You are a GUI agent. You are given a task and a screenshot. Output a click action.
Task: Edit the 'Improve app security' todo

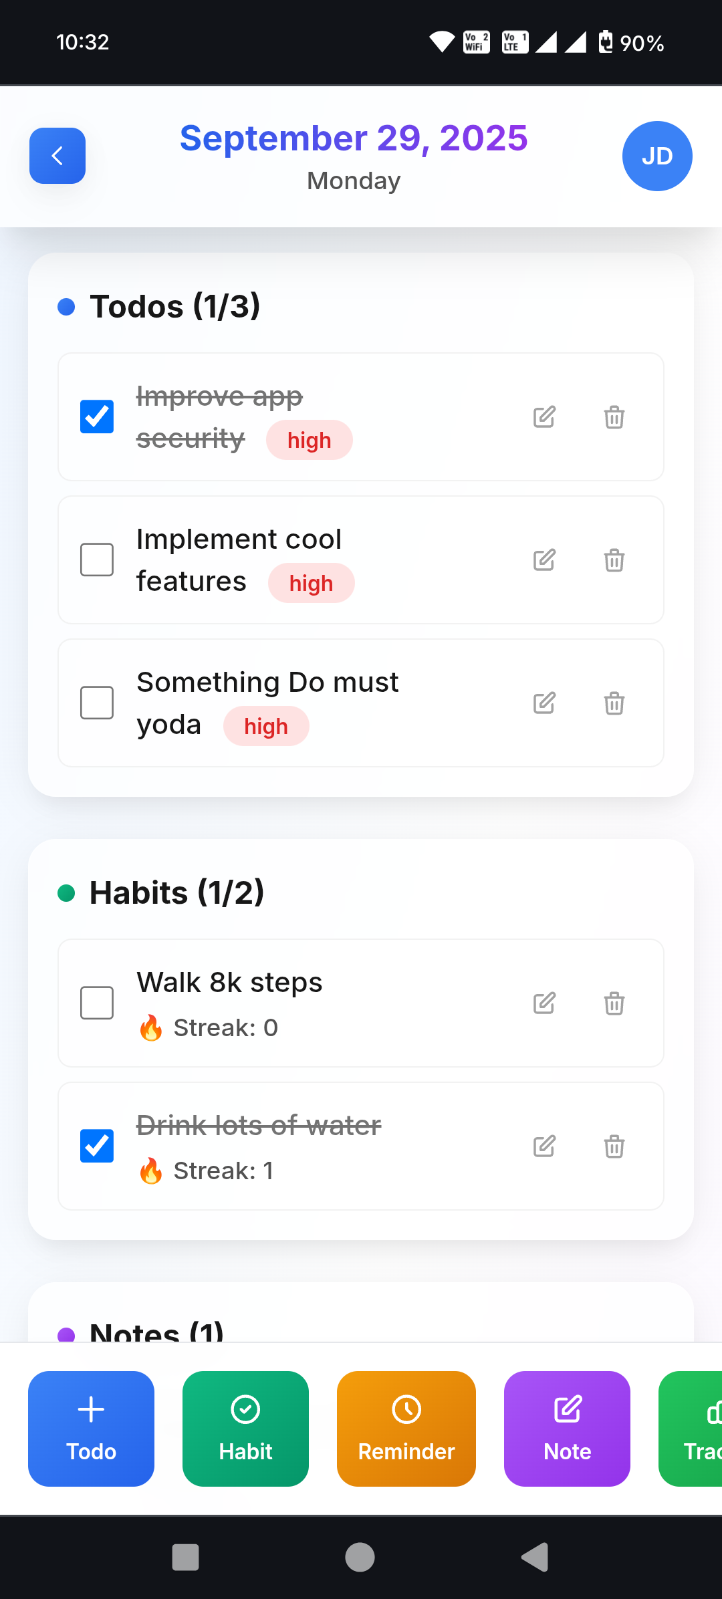point(544,416)
